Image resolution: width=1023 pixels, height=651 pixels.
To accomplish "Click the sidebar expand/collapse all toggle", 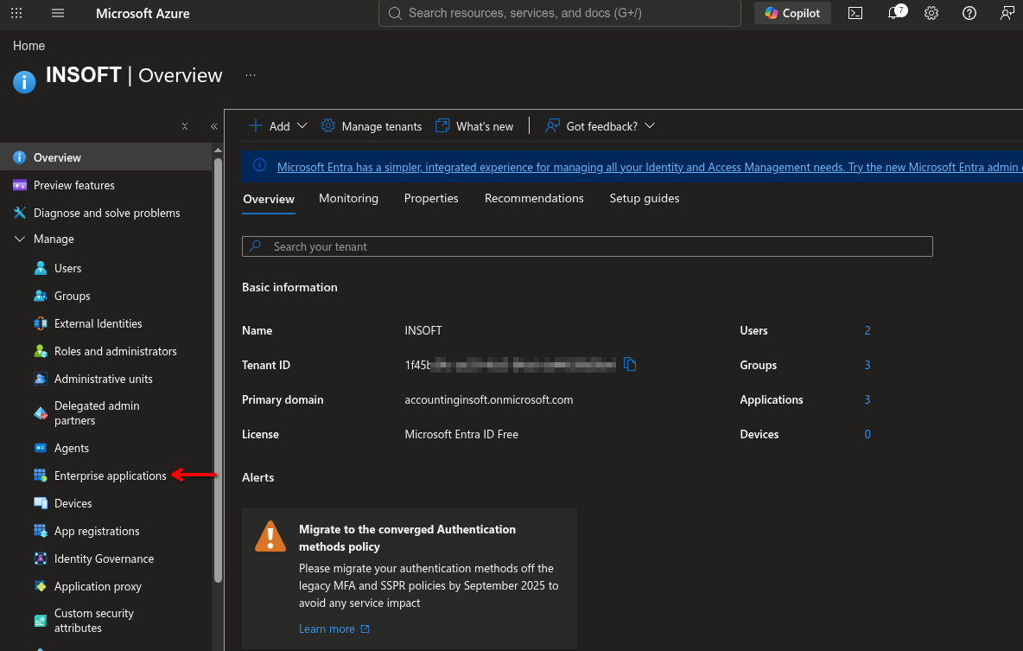I will [x=185, y=127].
